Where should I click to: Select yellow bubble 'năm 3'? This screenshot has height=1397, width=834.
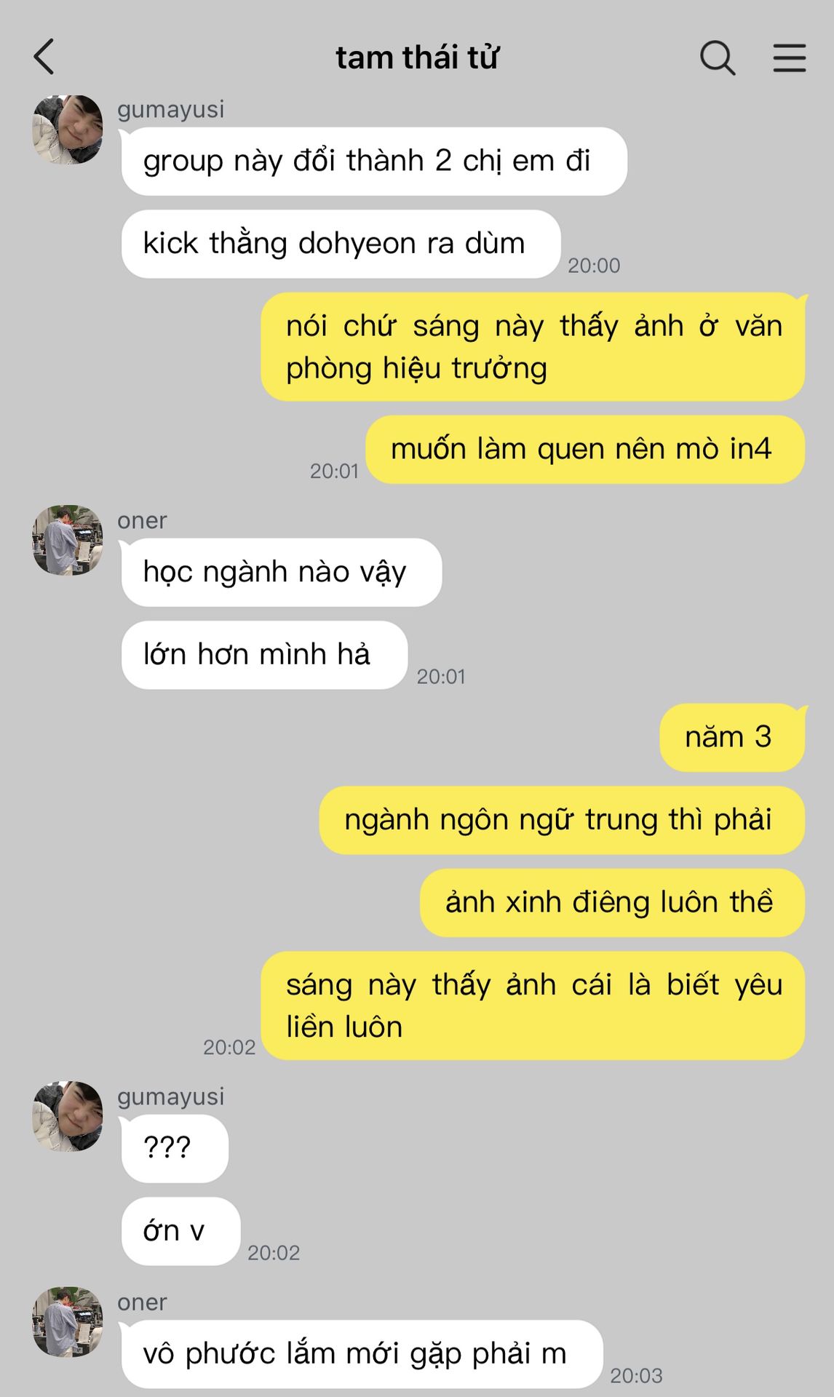click(732, 737)
